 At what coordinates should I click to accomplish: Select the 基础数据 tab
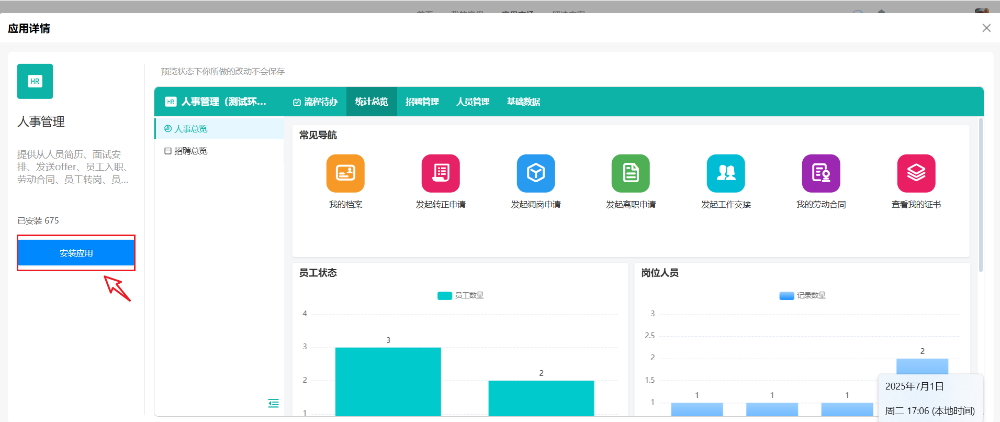point(523,102)
